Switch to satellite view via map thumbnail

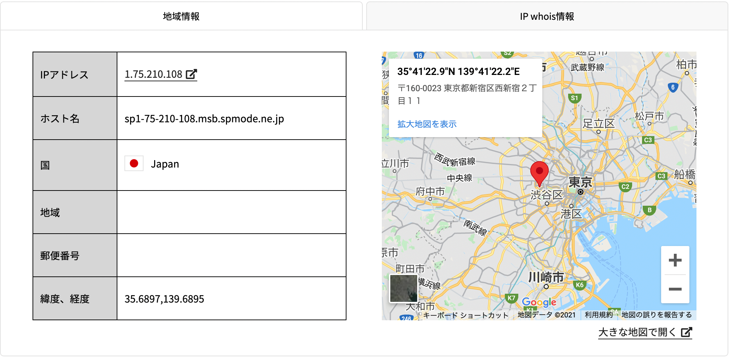point(403,288)
